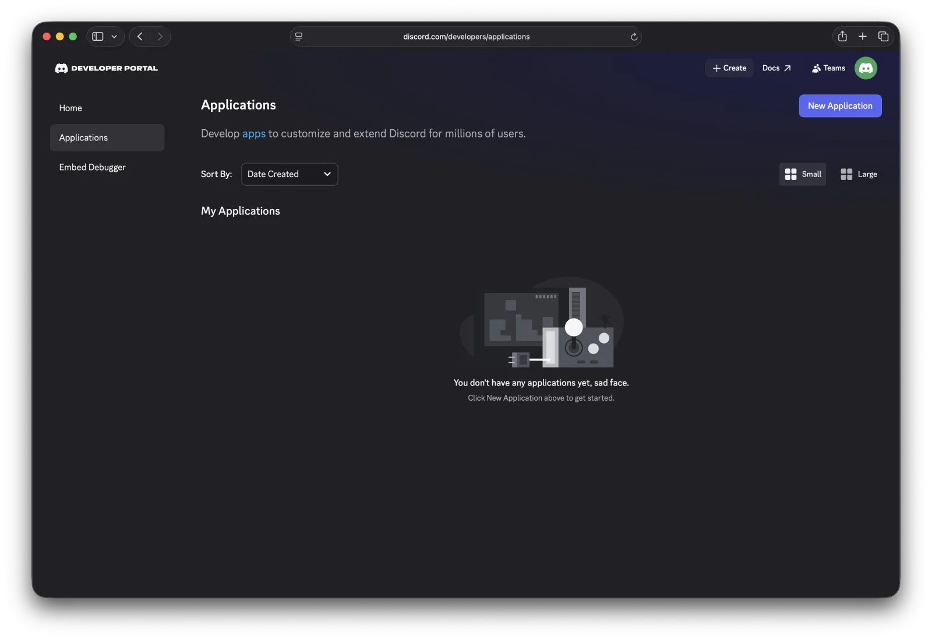Open the Sort By Date Created dropdown
Viewport: 932px width, 640px height.
290,174
